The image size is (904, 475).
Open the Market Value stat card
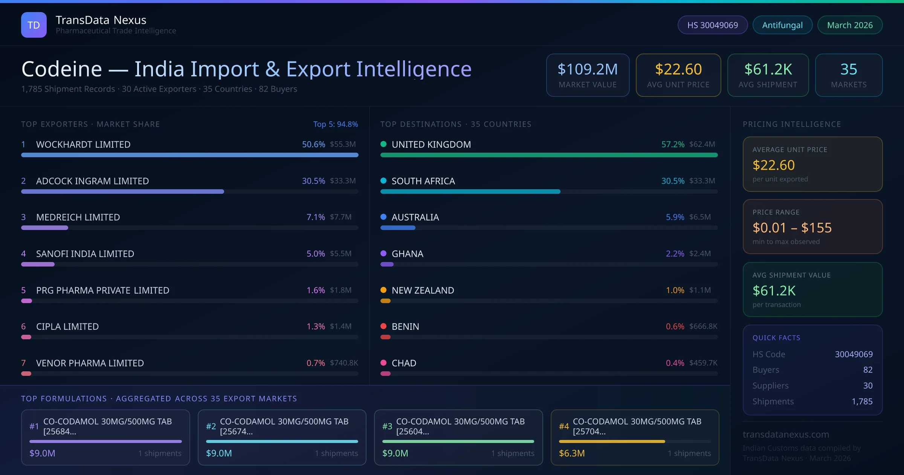coord(588,75)
